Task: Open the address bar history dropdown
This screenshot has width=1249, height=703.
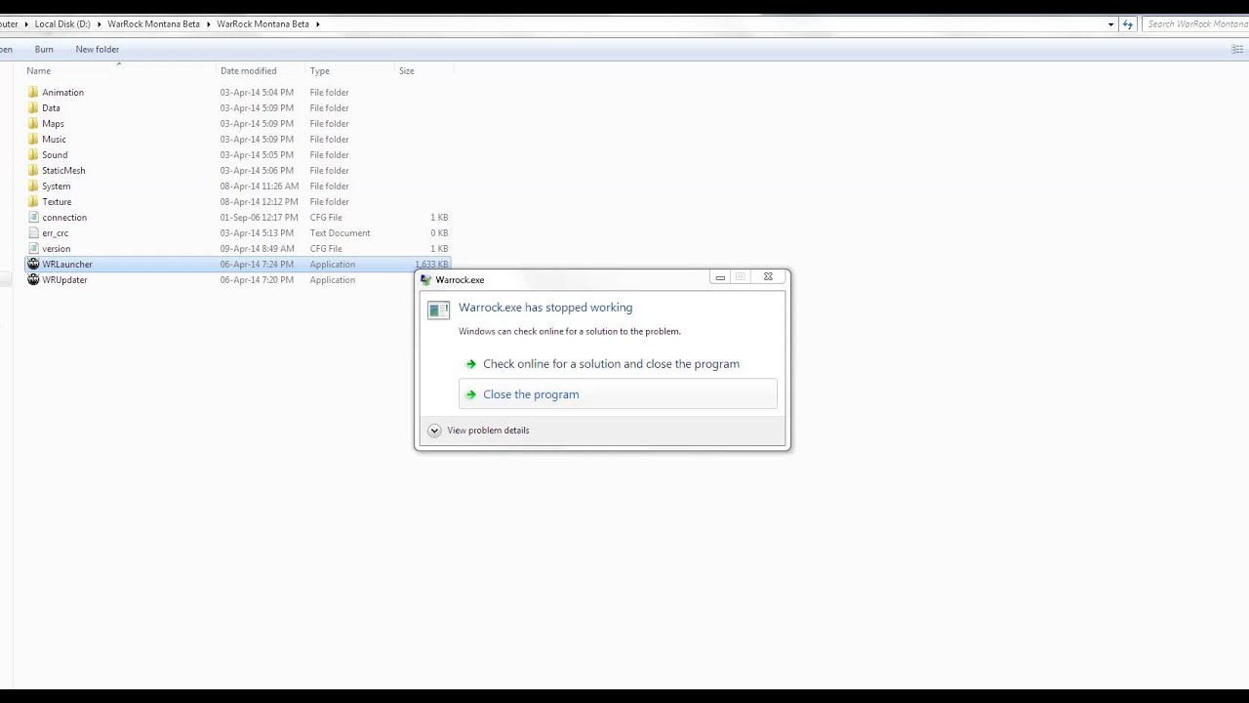Action: [x=1110, y=24]
